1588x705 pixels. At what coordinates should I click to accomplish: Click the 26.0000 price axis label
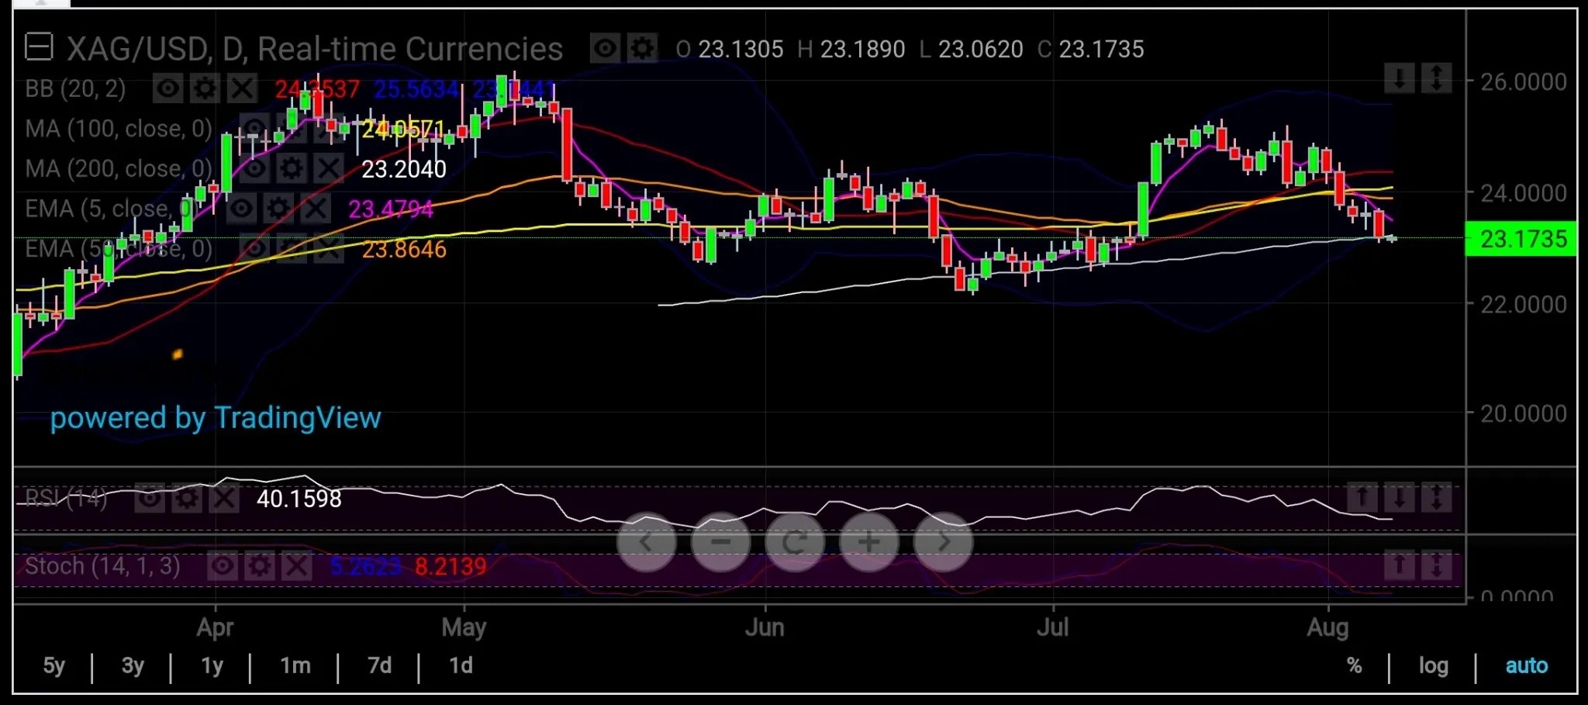pyautogui.click(x=1523, y=81)
